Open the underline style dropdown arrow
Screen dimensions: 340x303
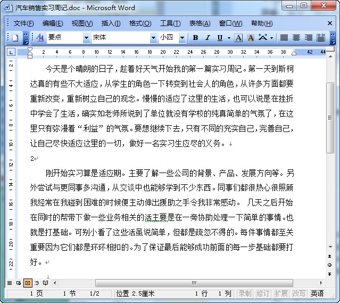(x=229, y=38)
